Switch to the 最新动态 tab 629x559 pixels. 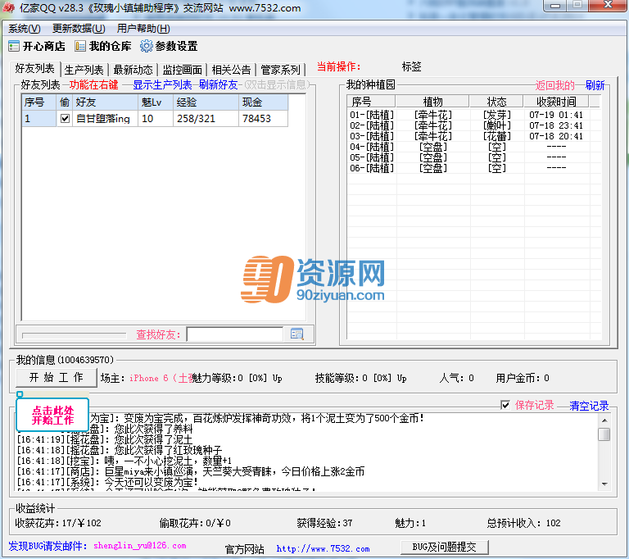click(133, 70)
